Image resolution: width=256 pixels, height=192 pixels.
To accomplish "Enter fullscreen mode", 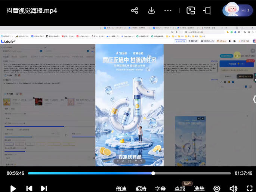I will tap(249, 189).
